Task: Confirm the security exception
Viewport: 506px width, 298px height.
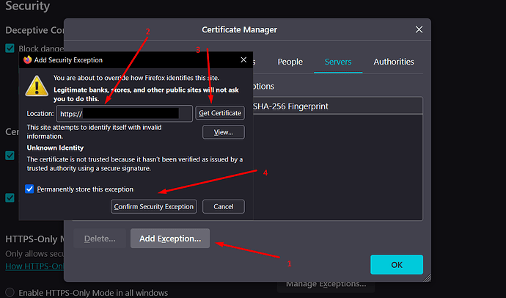Action: (x=153, y=207)
